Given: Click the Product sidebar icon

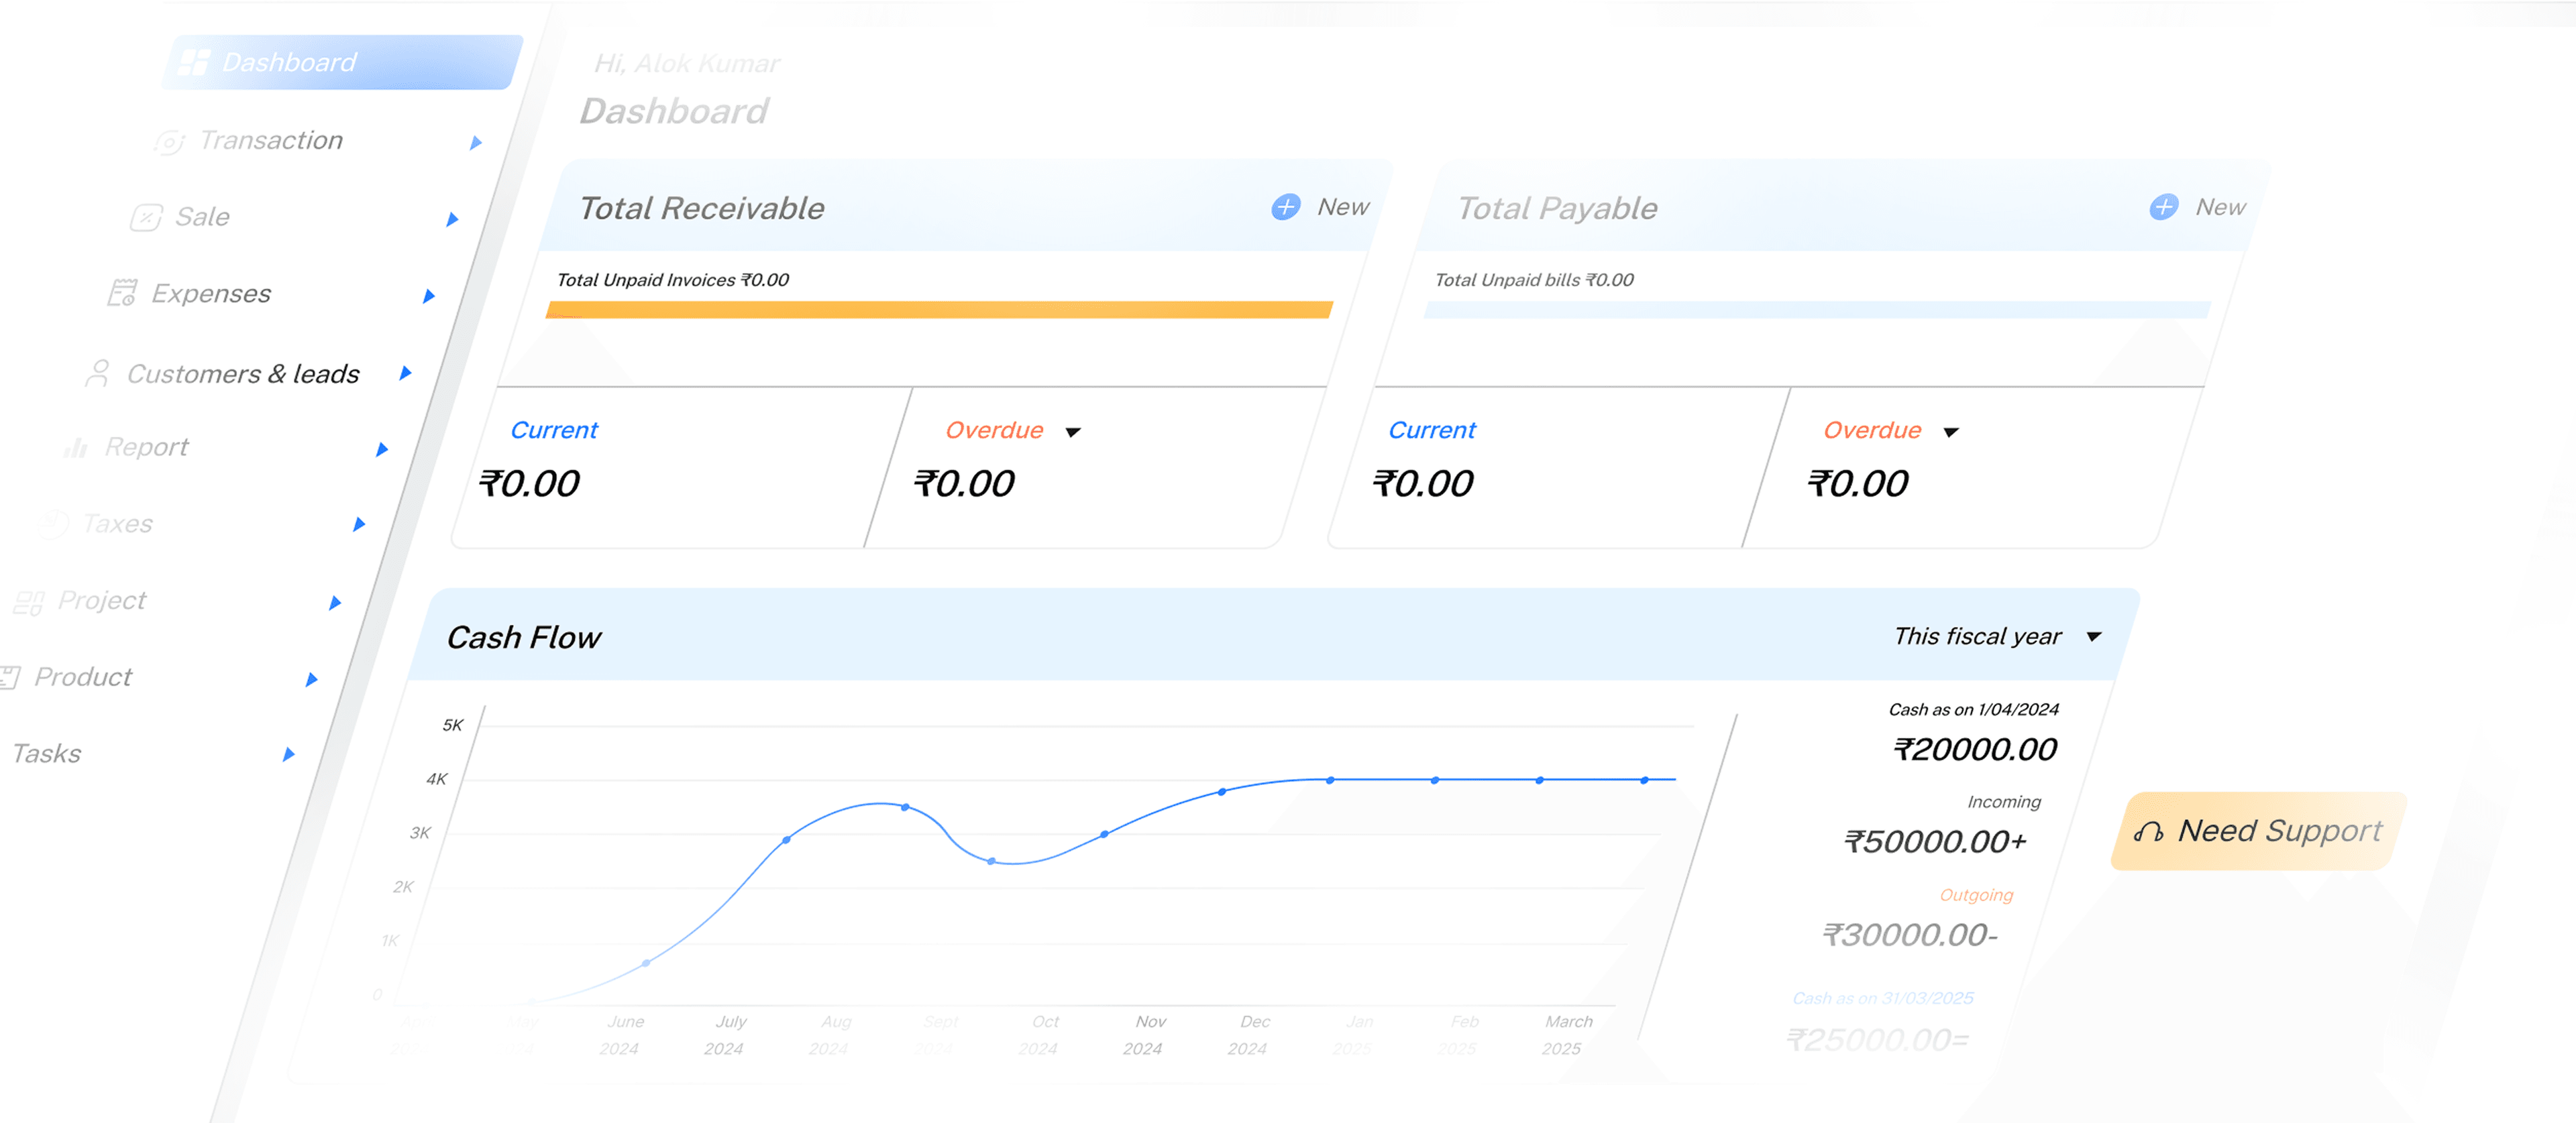Looking at the screenshot, I should [x=9, y=677].
